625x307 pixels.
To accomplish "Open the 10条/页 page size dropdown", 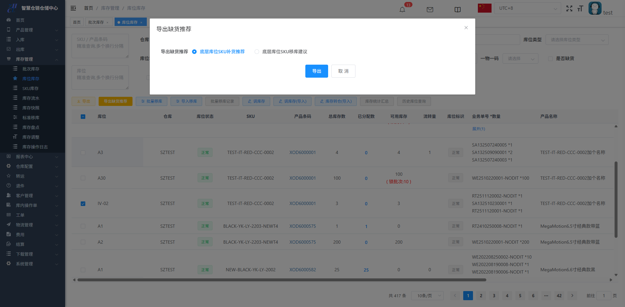I will (427, 296).
